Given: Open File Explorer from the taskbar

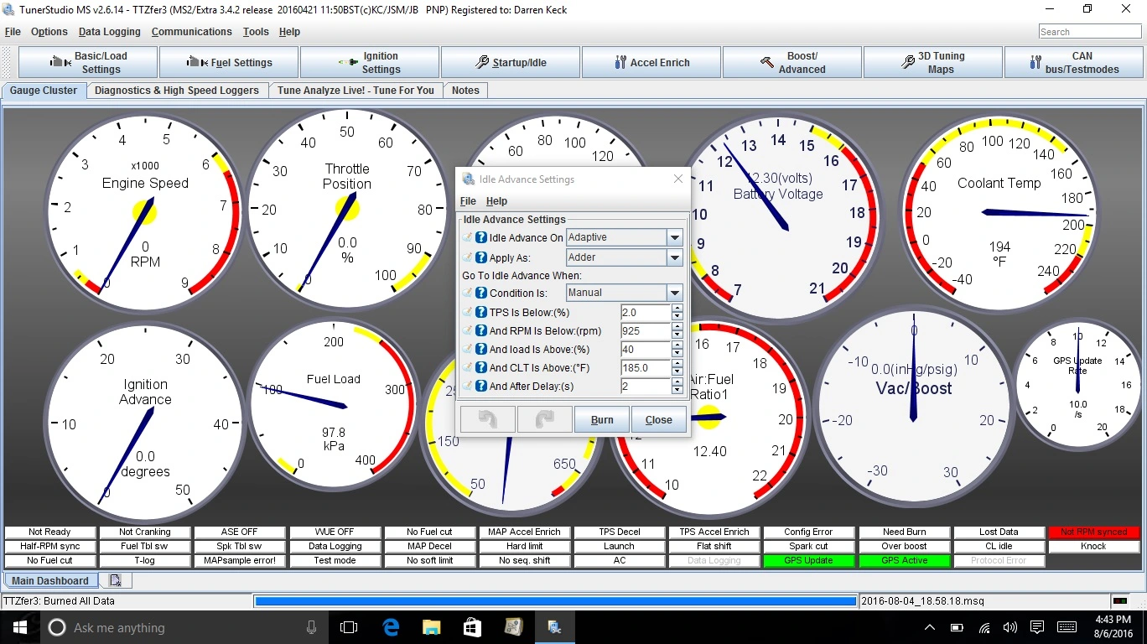Looking at the screenshot, I should click(431, 627).
